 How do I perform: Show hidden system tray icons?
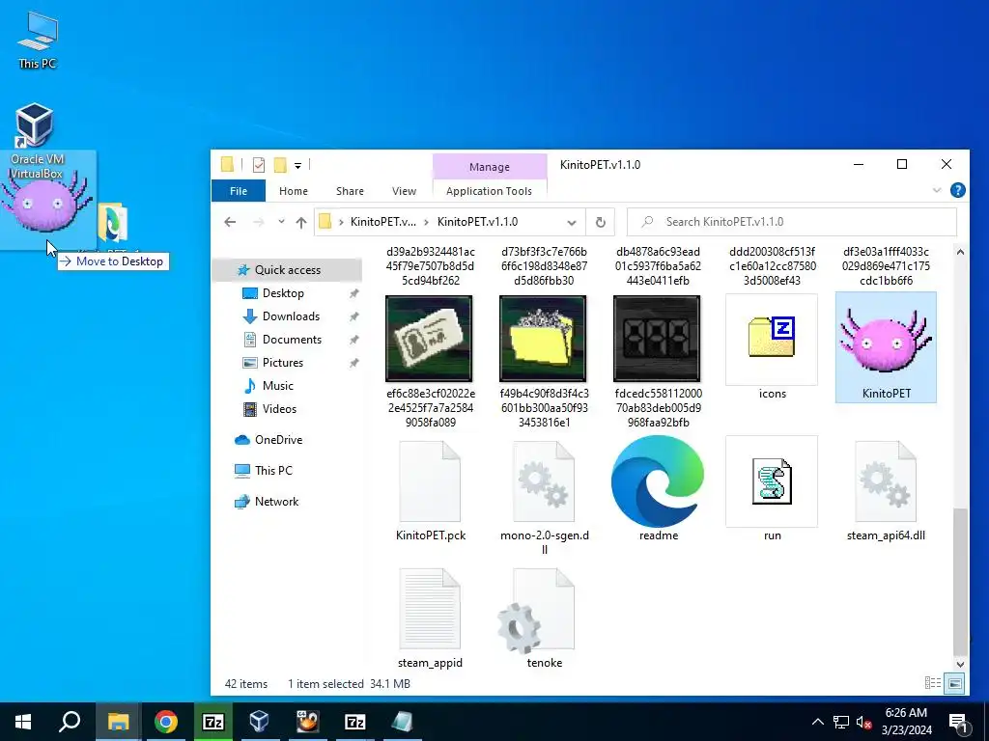pyautogui.click(x=817, y=722)
